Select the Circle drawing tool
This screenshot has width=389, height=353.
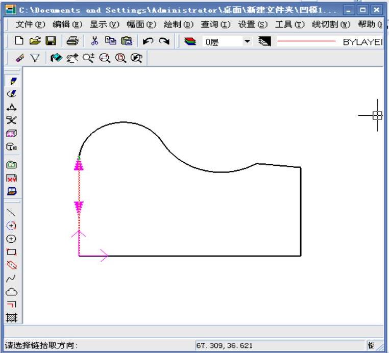(x=11, y=238)
